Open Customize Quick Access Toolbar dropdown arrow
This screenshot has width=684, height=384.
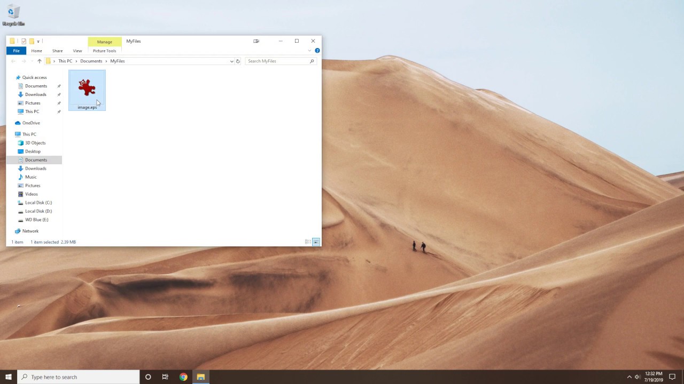coord(38,41)
